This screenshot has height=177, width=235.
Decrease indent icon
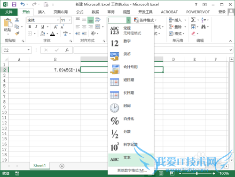(x=78, y=33)
